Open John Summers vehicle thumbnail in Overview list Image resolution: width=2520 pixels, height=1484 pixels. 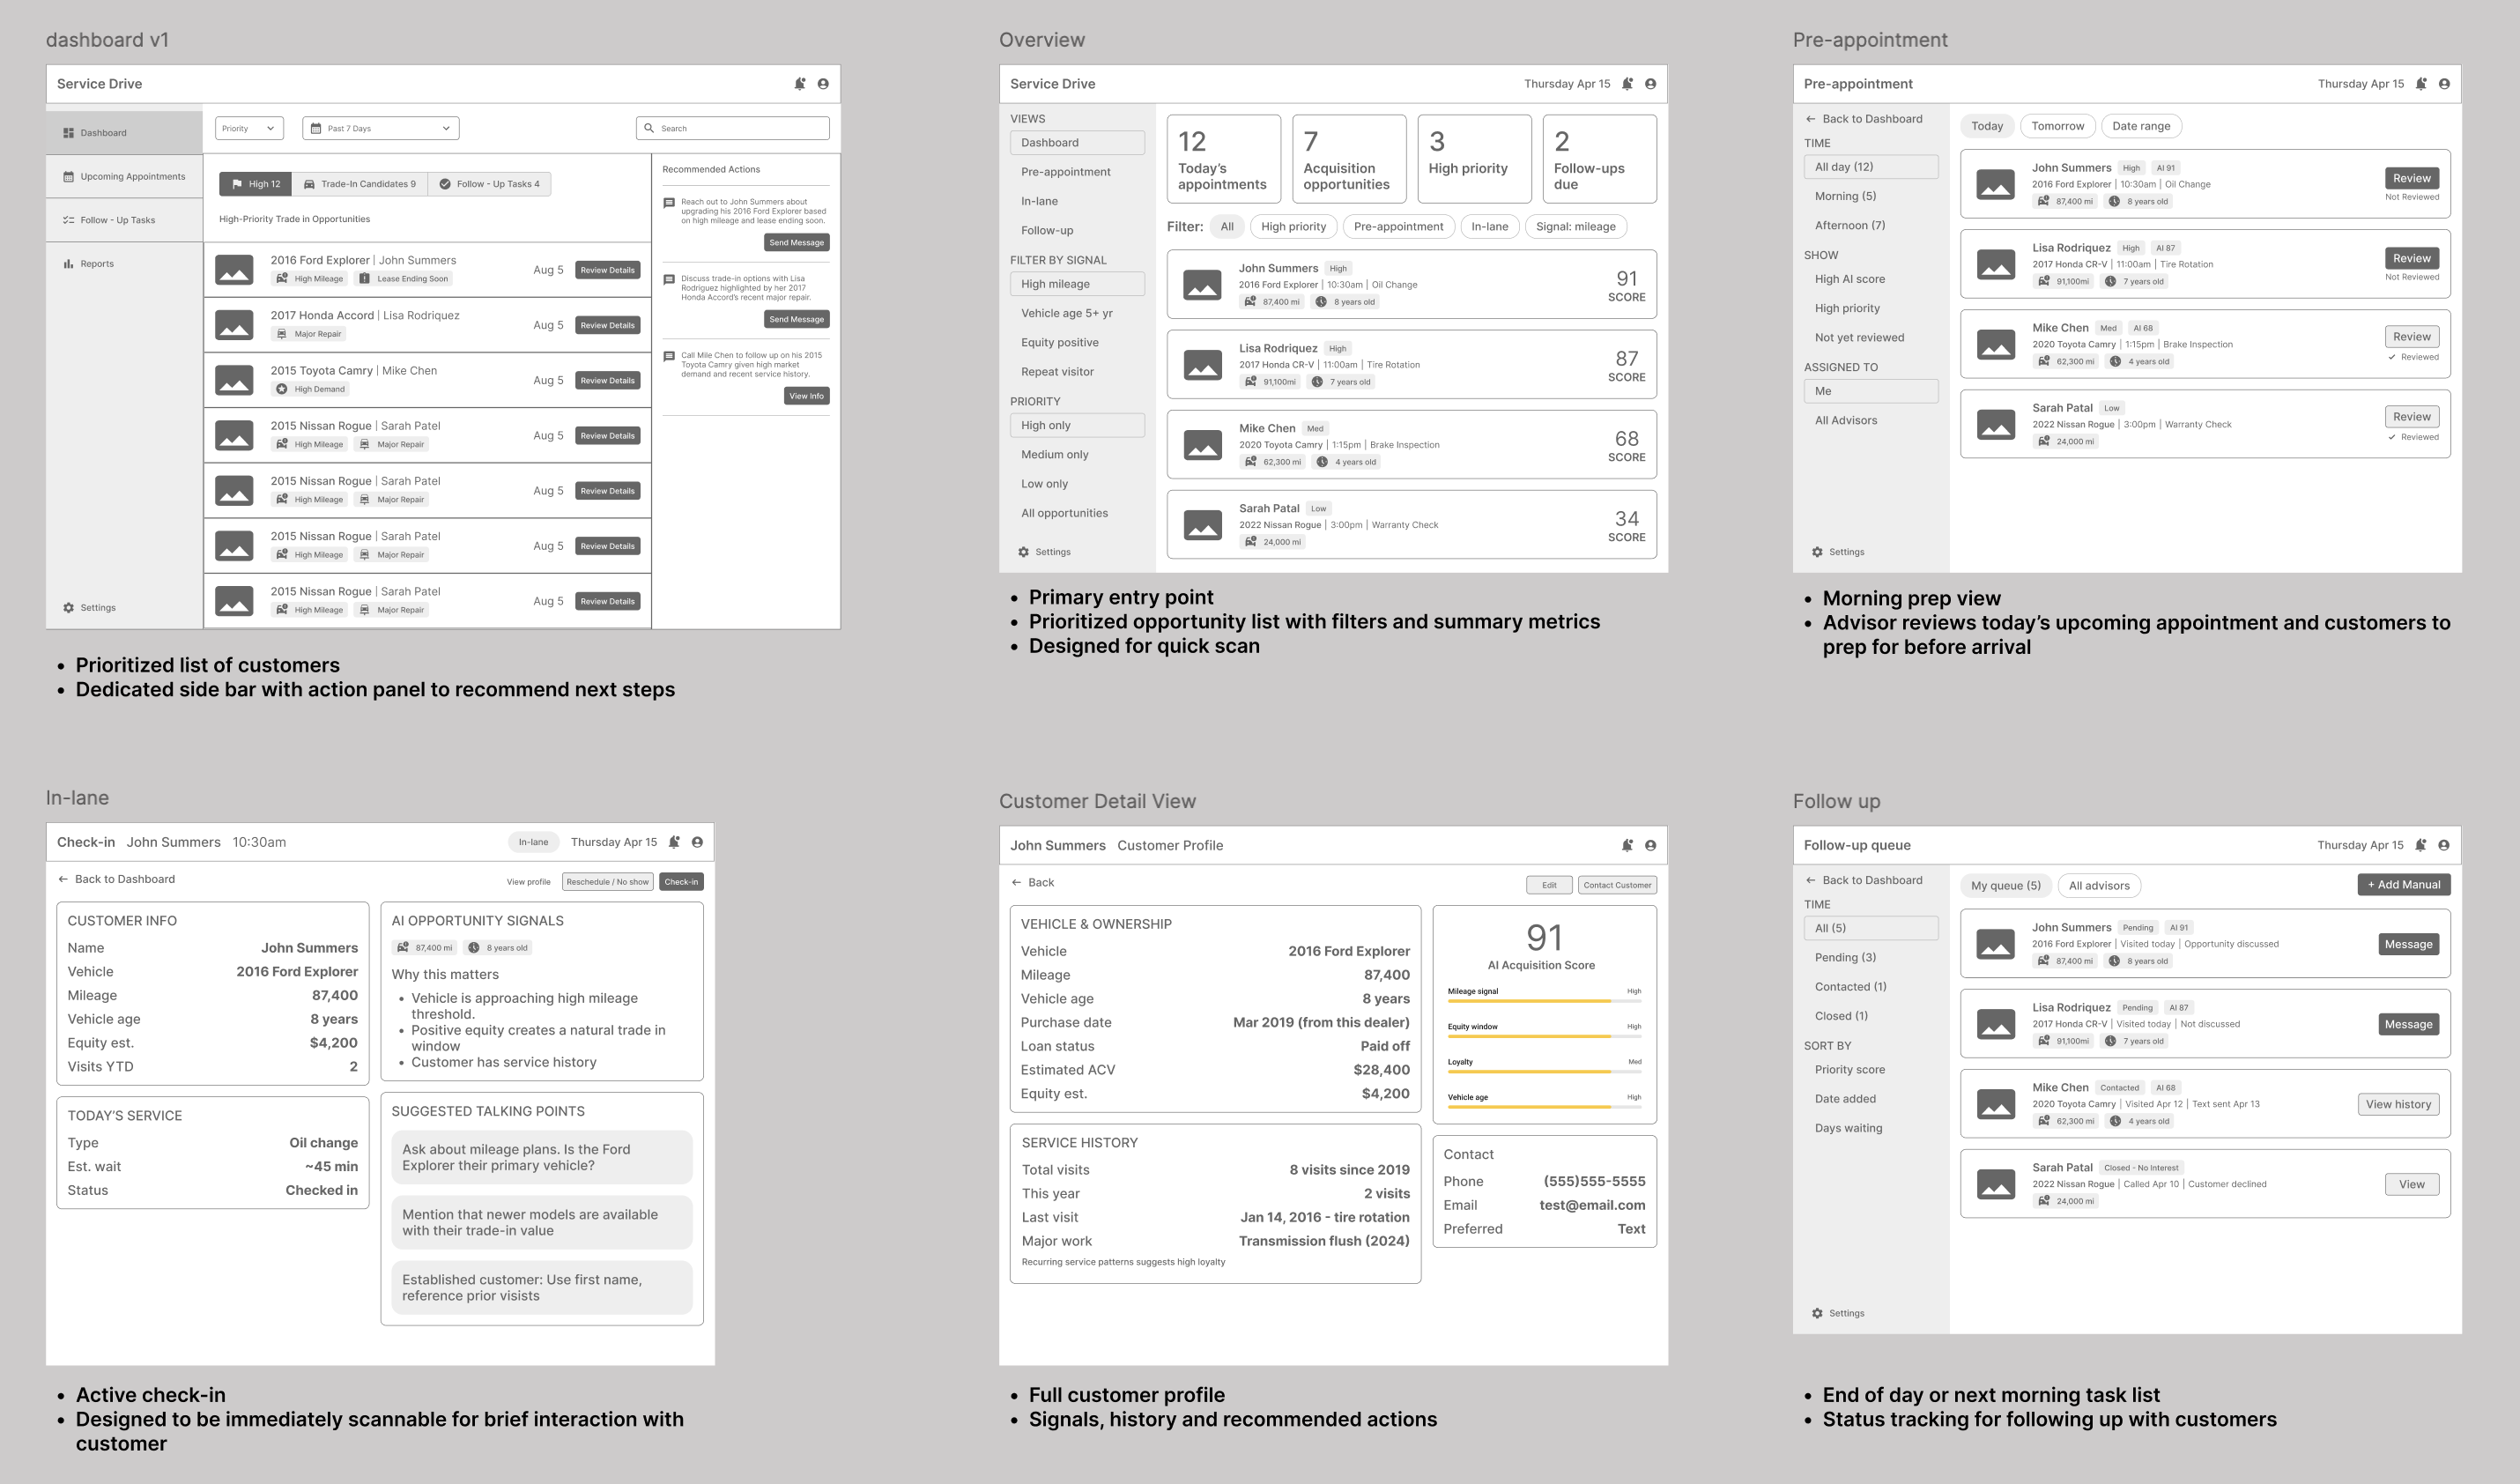coord(1202,285)
